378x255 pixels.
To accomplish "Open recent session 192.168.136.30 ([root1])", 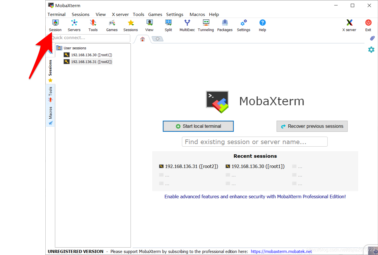I will (x=255, y=166).
